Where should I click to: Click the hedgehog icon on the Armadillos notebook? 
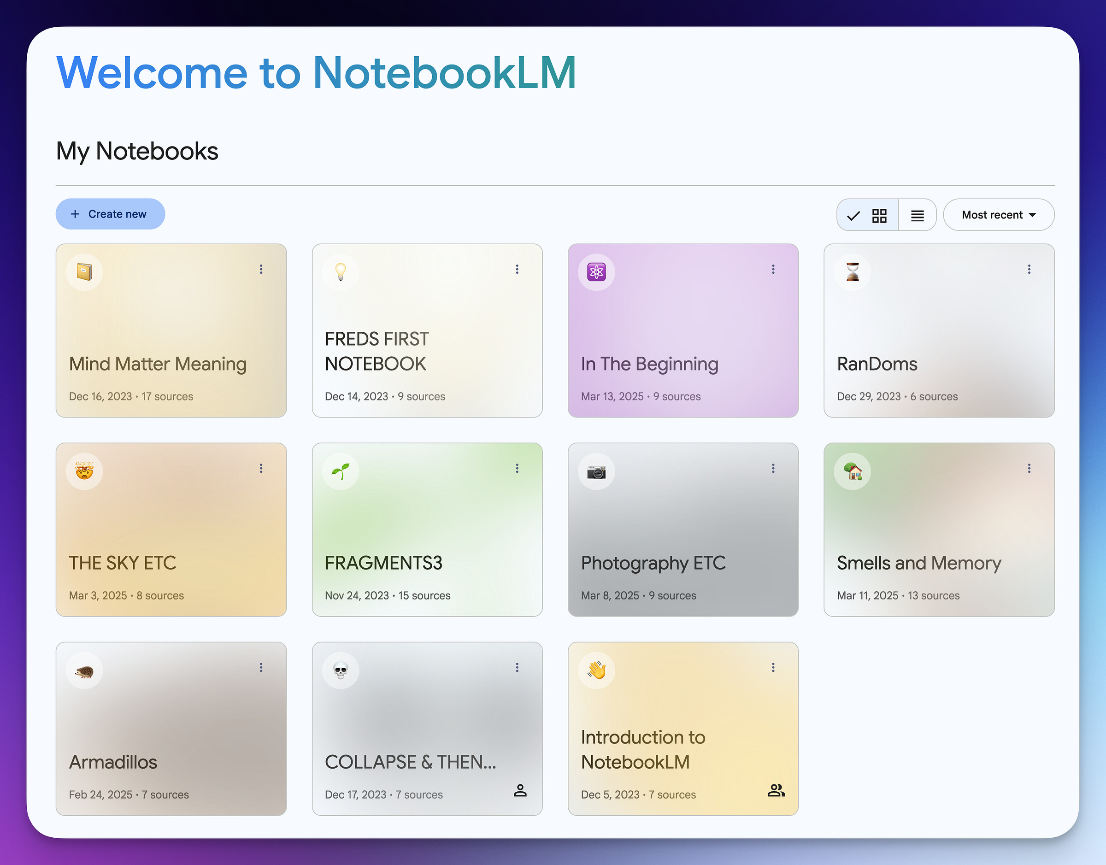[84, 671]
